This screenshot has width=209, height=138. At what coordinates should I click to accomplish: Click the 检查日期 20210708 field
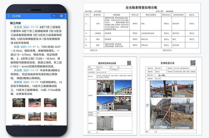(x=164, y=11)
